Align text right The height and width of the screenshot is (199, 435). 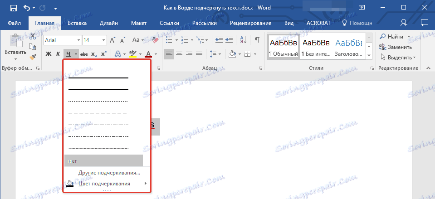coord(189,54)
